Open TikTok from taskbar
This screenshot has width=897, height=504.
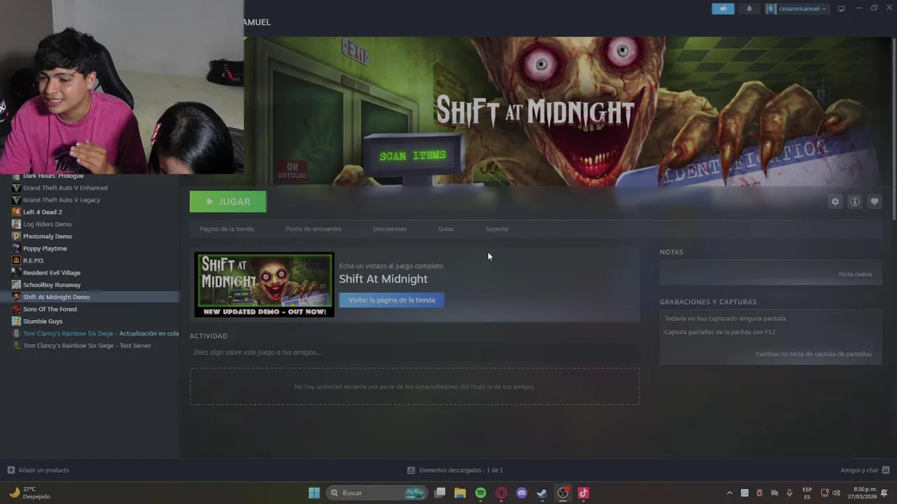pos(583,493)
